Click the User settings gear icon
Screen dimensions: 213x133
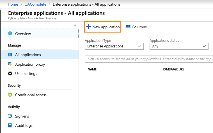point(10,74)
